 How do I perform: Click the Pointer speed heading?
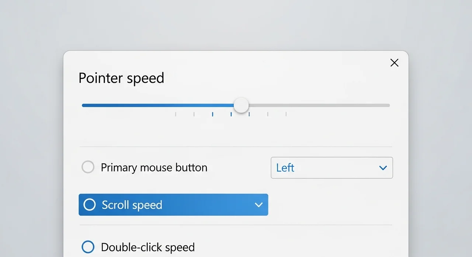click(x=121, y=78)
